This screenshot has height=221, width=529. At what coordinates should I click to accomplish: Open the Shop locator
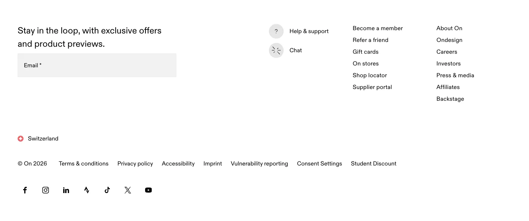[370, 75]
